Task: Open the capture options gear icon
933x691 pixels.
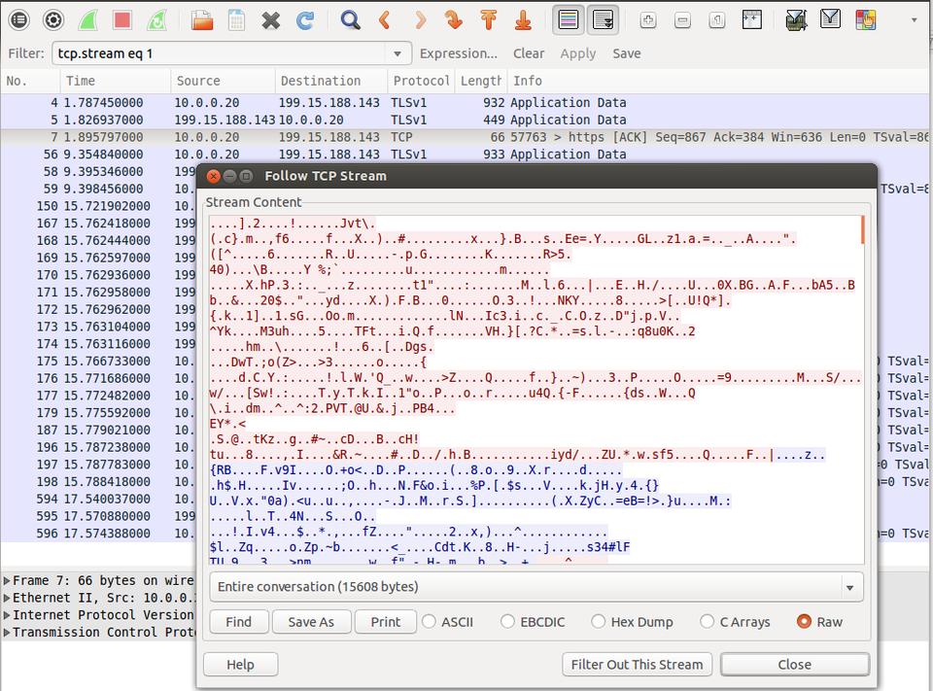Action: coord(53,19)
